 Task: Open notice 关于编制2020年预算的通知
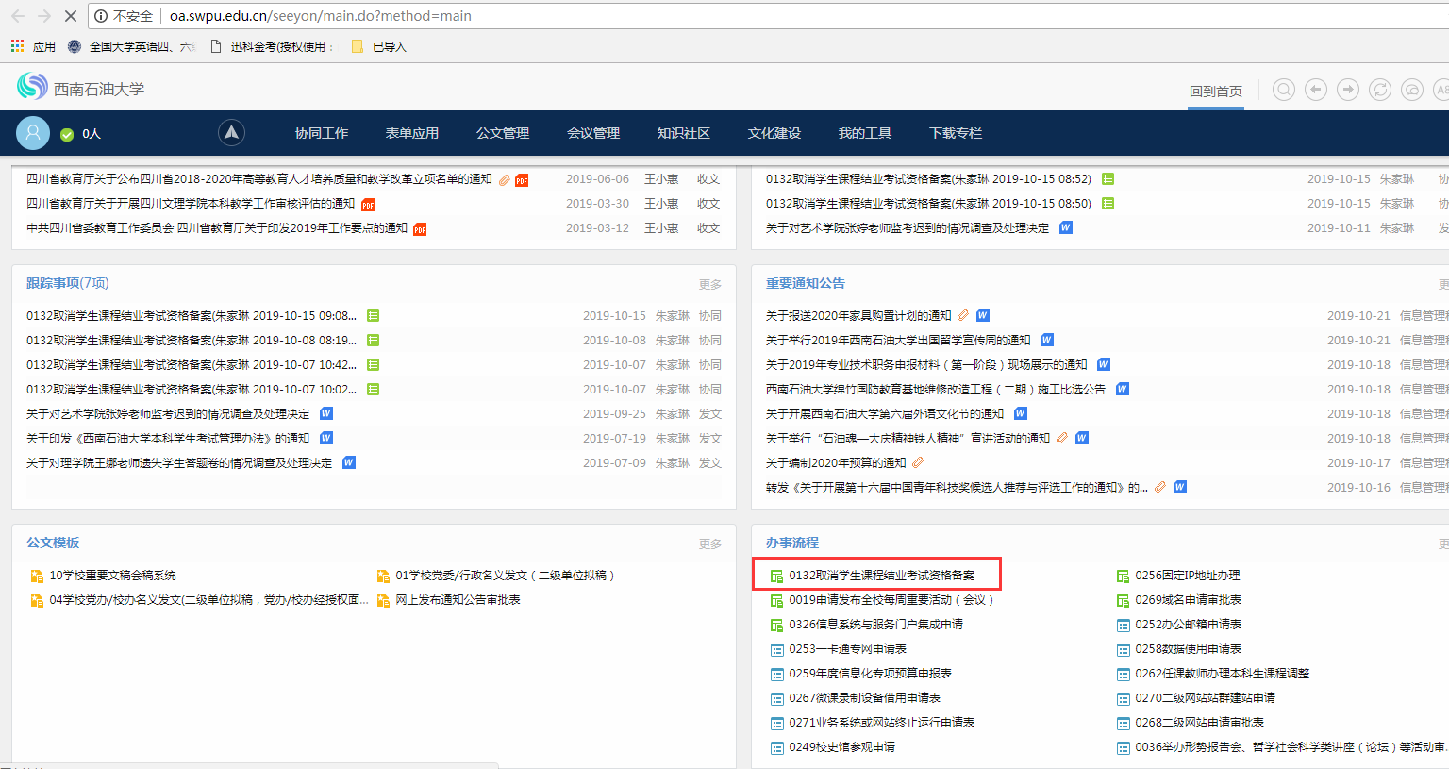835,462
